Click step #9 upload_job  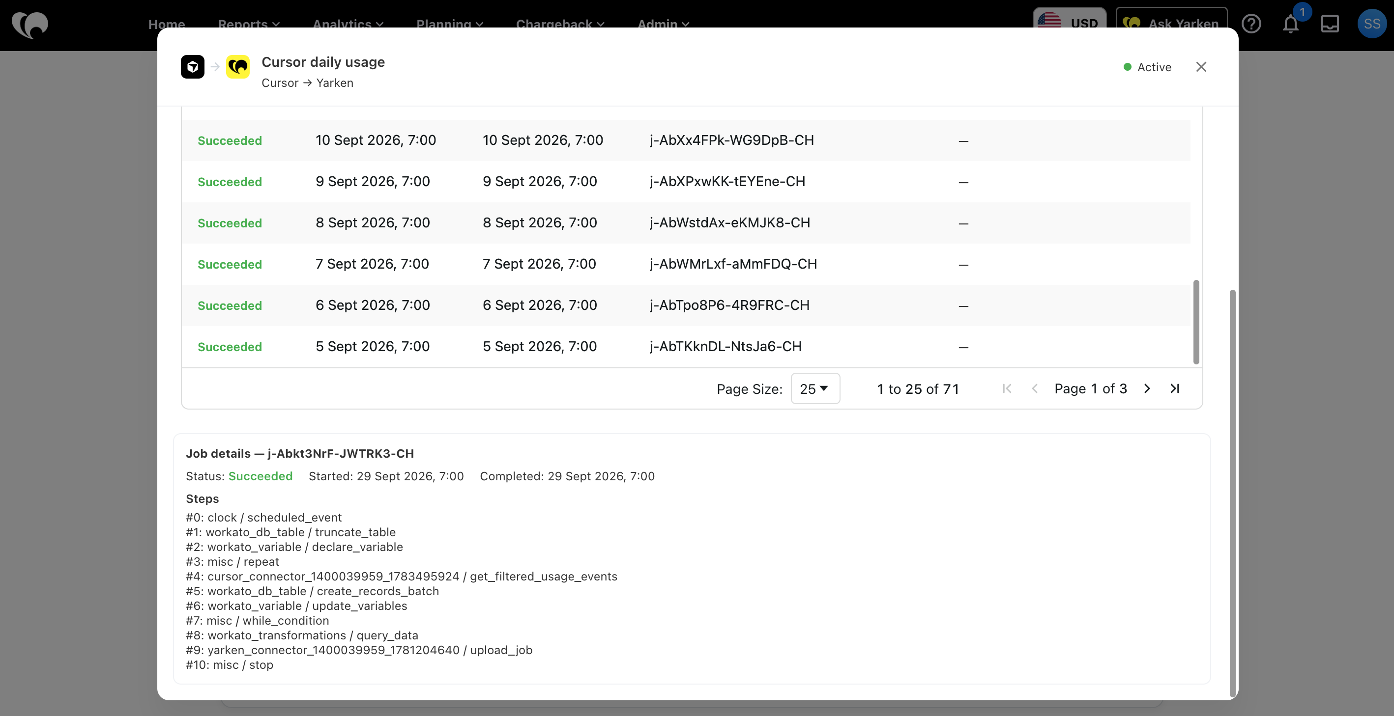click(359, 650)
